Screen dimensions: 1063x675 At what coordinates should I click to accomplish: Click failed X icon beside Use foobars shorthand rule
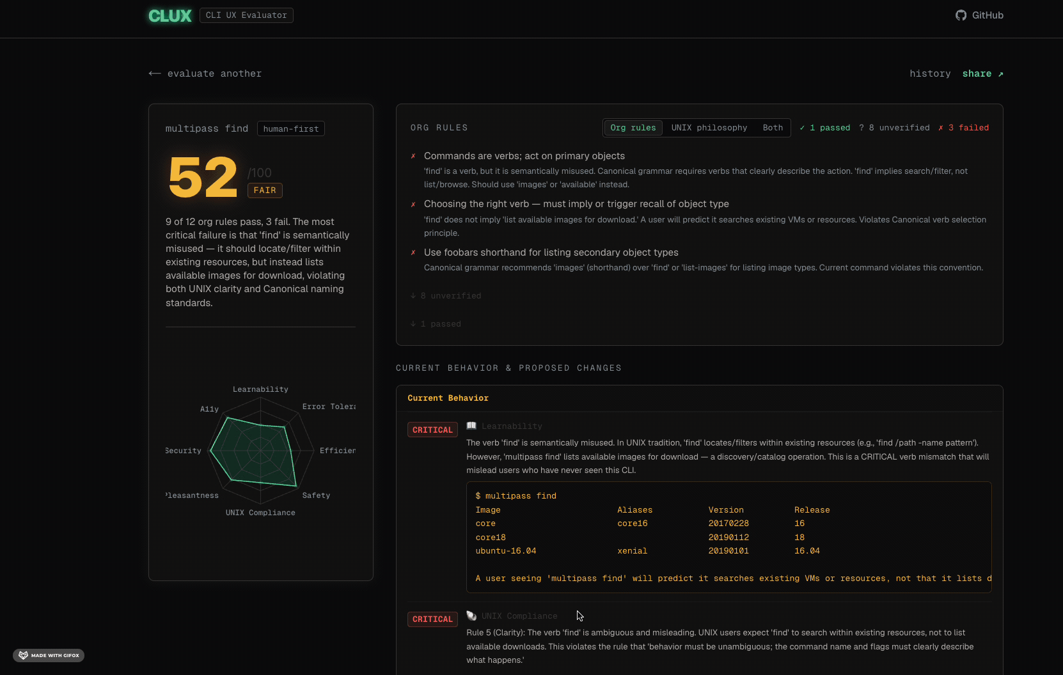413,252
